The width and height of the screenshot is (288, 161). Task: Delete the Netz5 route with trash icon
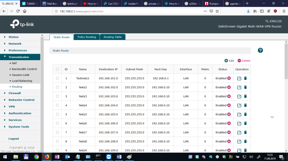(245, 114)
